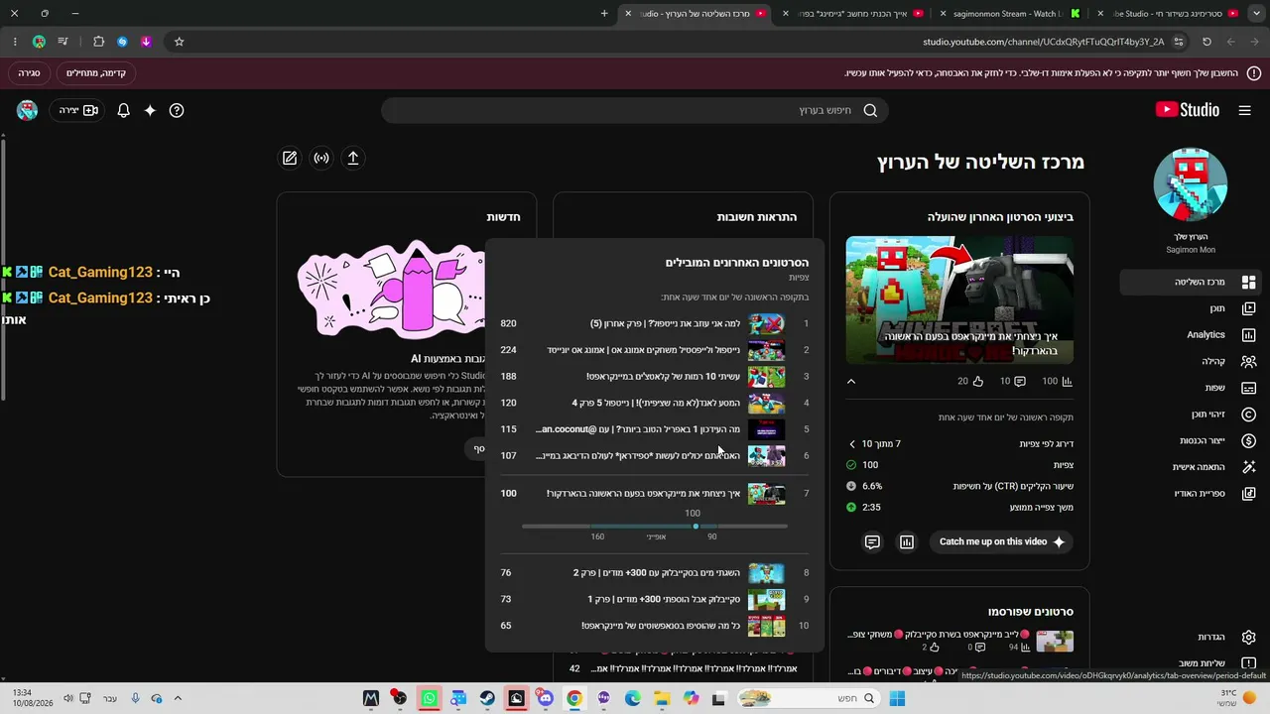Open the '7 מתוך 10' views ranking chevron
Viewport: 1270px width, 714px height.
point(851,444)
